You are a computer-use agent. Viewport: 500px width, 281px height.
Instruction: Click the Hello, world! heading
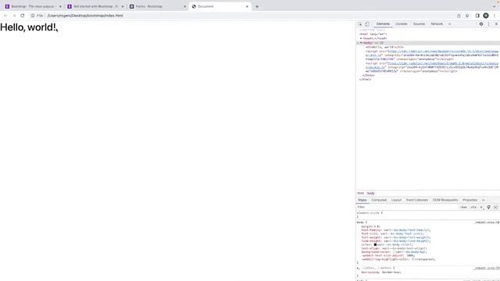click(28, 27)
